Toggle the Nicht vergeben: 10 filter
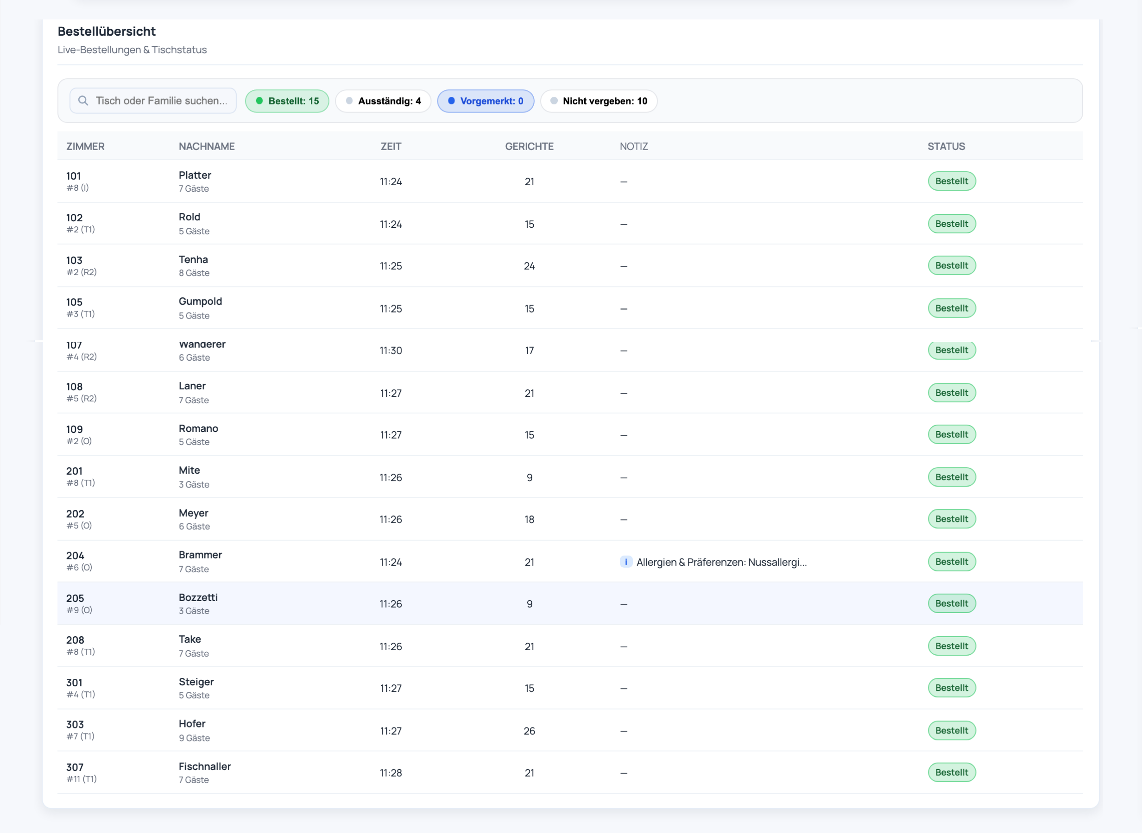 tap(598, 101)
